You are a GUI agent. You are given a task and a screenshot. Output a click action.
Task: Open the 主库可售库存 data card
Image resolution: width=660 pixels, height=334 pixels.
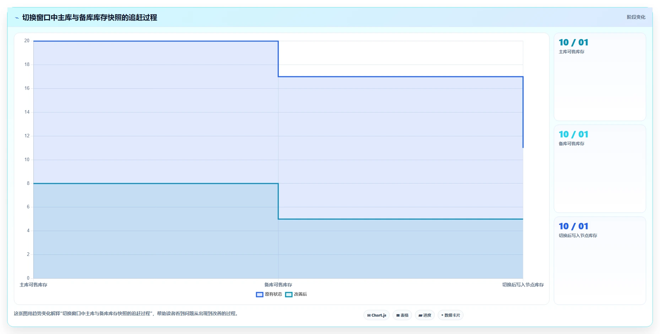pos(600,77)
